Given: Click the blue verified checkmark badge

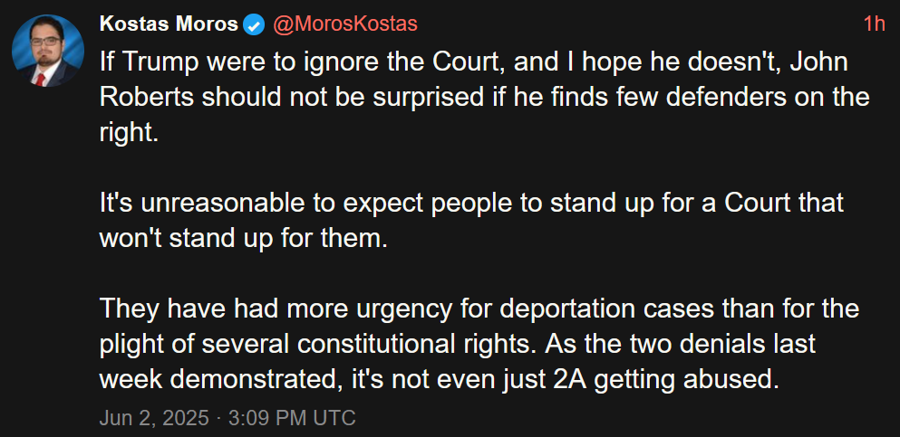Looking at the screenshot, I should (x=255, y=24).
